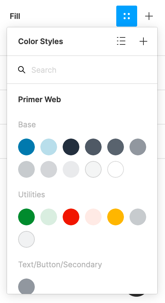
Task: Select the green Utilities swatch
Action: tap(26, 217)
